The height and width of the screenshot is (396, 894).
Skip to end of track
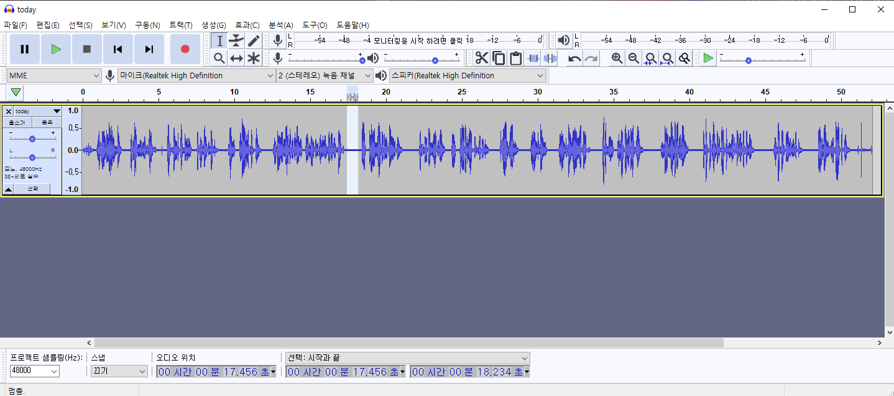pyautogui.click(x=149, y=49)
